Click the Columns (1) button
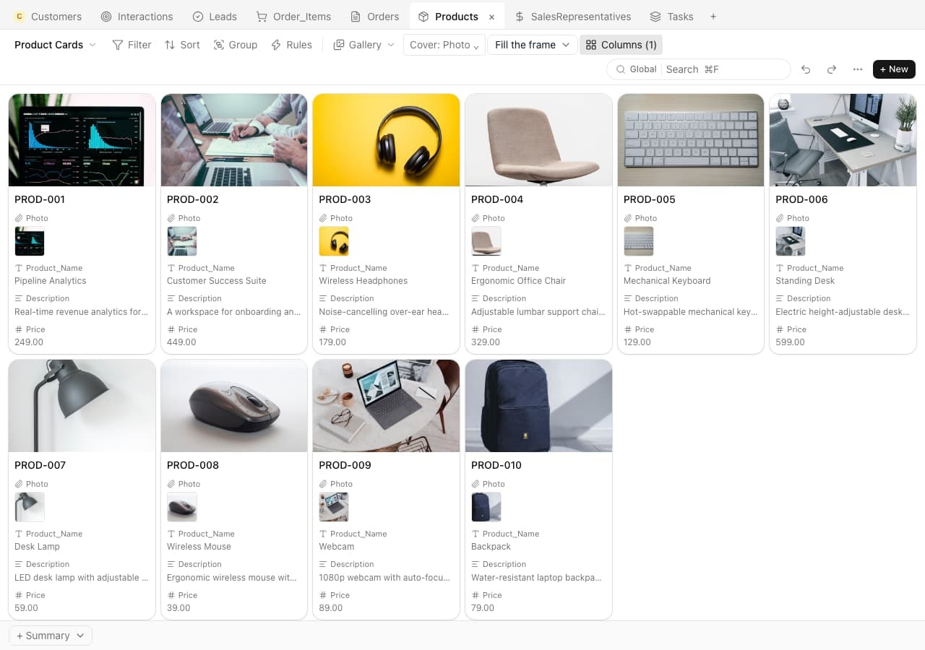The height and width of the screenshot is (650, 925). coord(621,45)
